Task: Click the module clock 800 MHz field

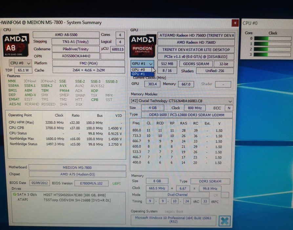Action: [x=195, y=108]
